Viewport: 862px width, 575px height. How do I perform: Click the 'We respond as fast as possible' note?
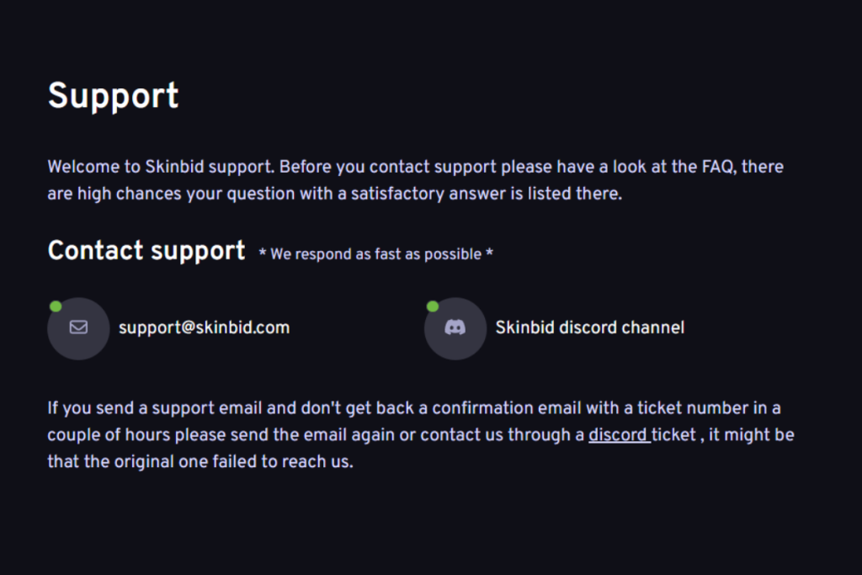point(376,254)
